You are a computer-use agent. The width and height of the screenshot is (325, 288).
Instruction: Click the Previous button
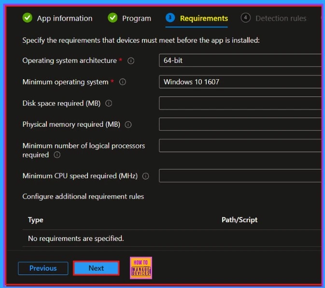click(x=43, y=268)
